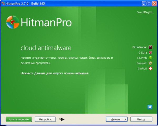Click the HitmanPro 3.7.0 title bar text
The image size is (158, 126).
23,3
